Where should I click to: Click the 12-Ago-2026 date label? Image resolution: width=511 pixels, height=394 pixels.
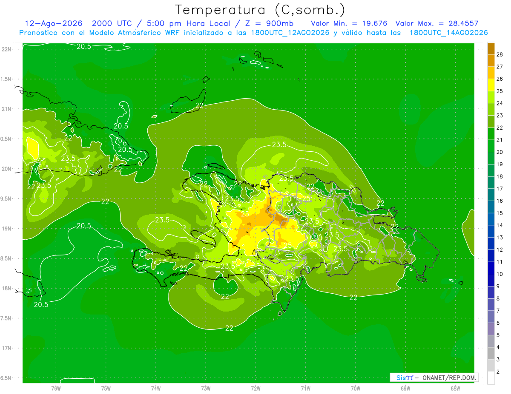pos(53,23)
